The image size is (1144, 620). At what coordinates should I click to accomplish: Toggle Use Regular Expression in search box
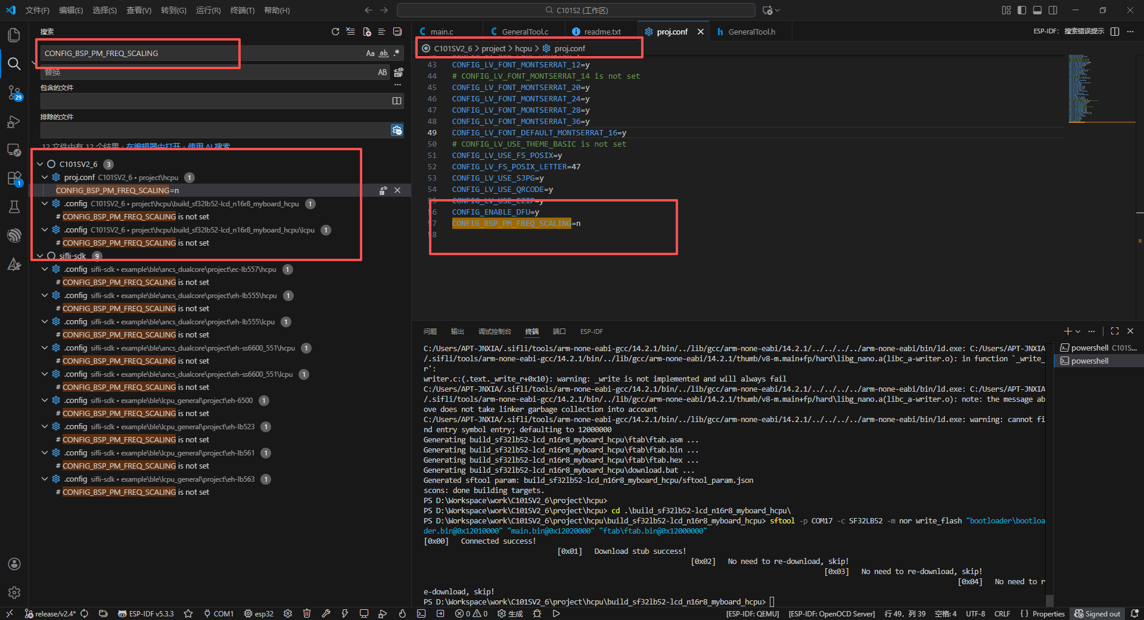(x=397, y=54)
